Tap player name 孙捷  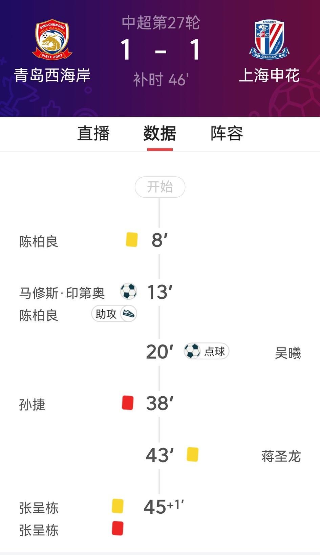[x=32, y=405]
